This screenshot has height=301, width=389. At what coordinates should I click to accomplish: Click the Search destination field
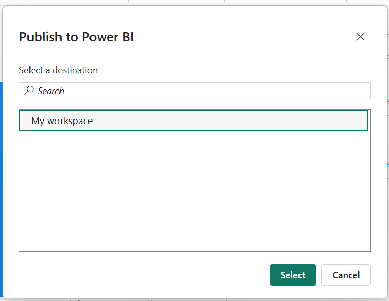coord(195,91)
